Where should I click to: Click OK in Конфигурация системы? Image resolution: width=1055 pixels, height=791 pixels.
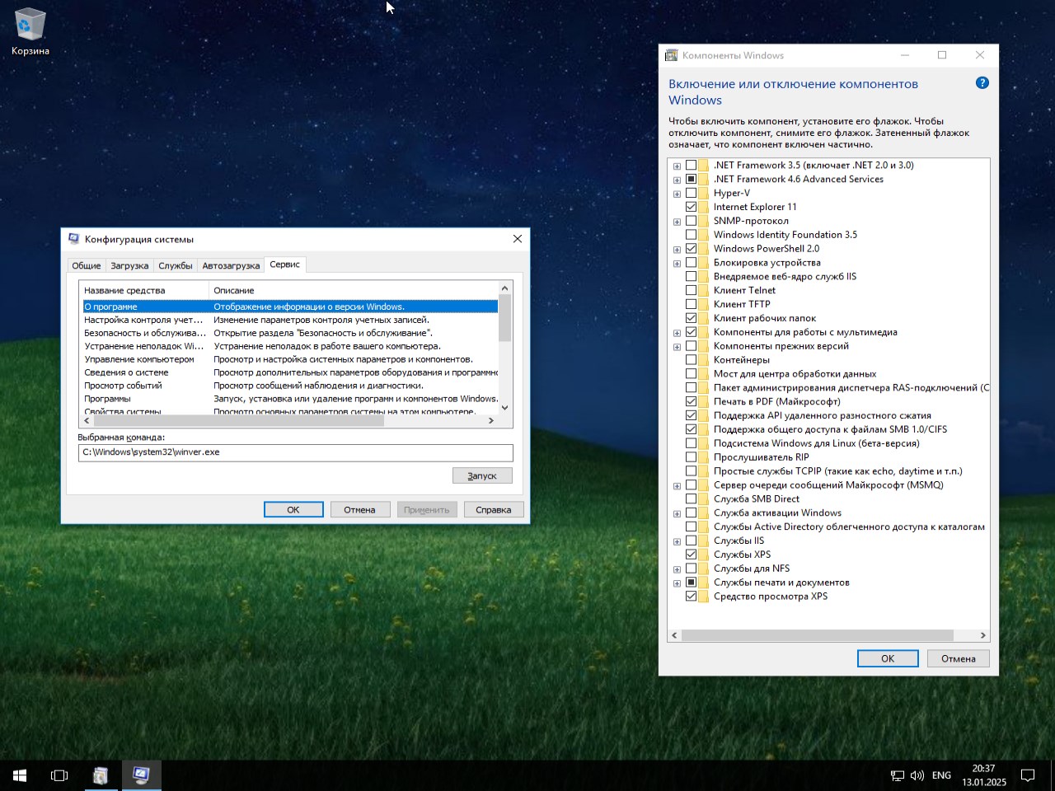click(x=293, y=509)
